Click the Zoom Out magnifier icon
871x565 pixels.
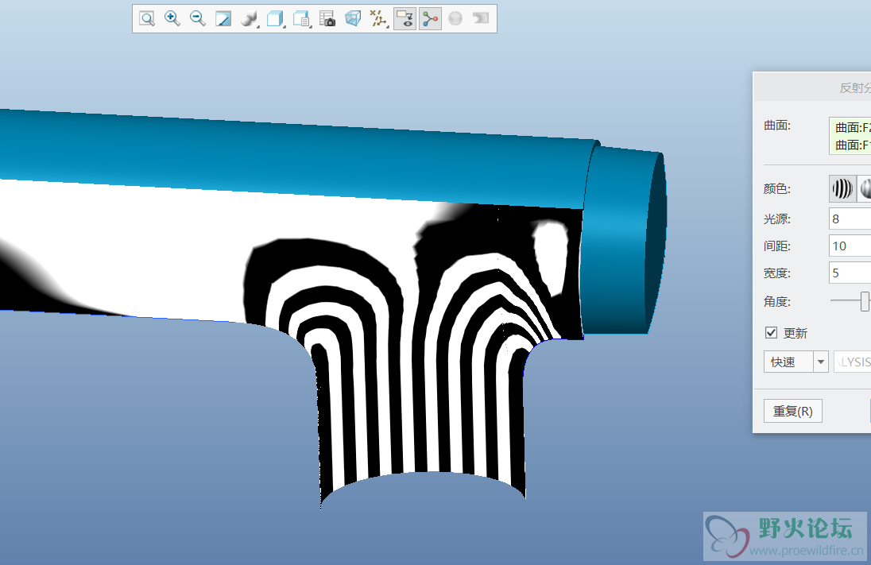(198, 19)
